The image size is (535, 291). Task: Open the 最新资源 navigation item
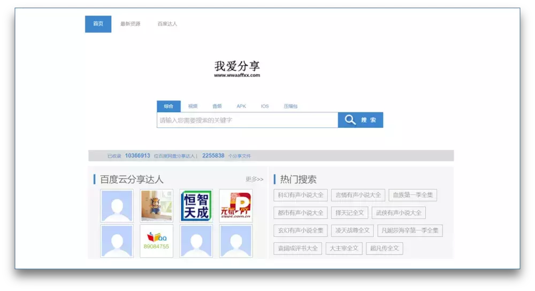[x=131, y=24]
